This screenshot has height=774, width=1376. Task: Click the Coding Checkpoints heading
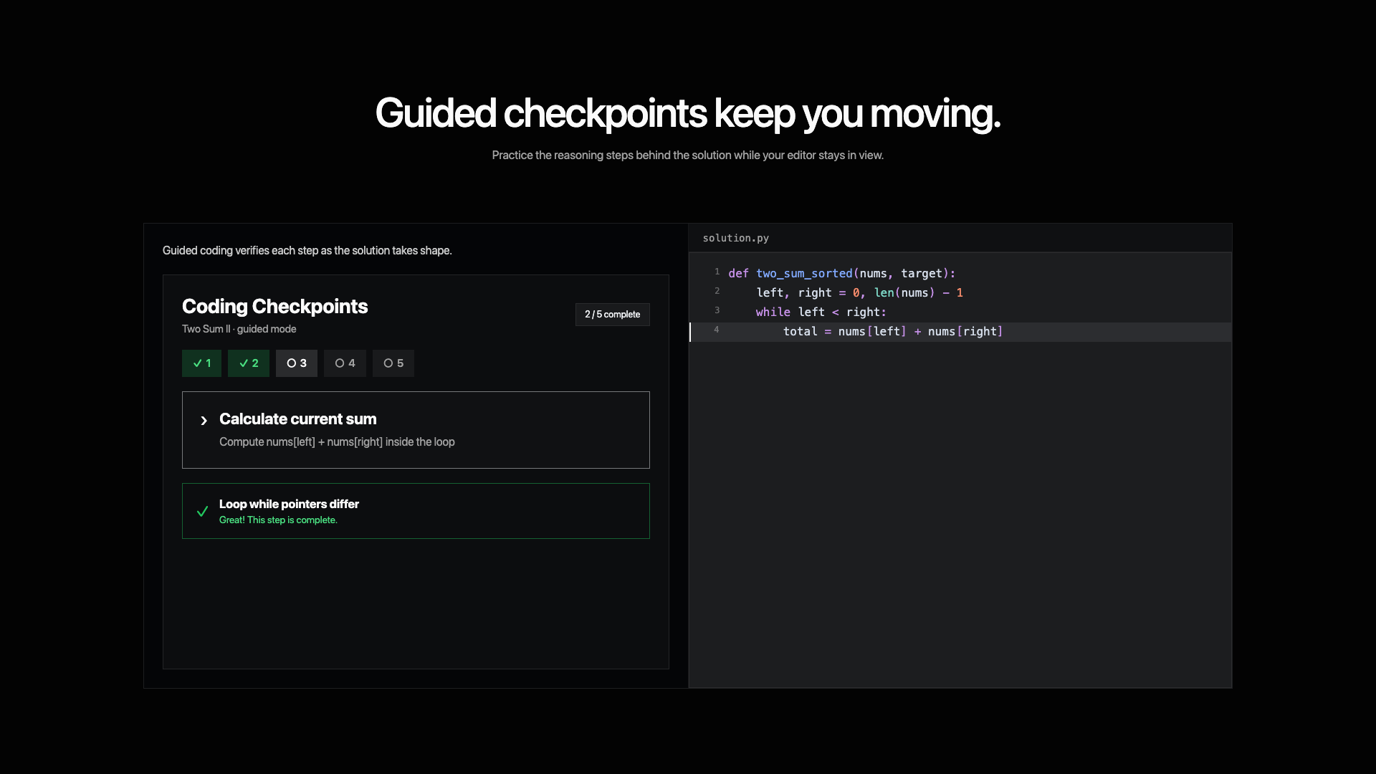point(274,307)
